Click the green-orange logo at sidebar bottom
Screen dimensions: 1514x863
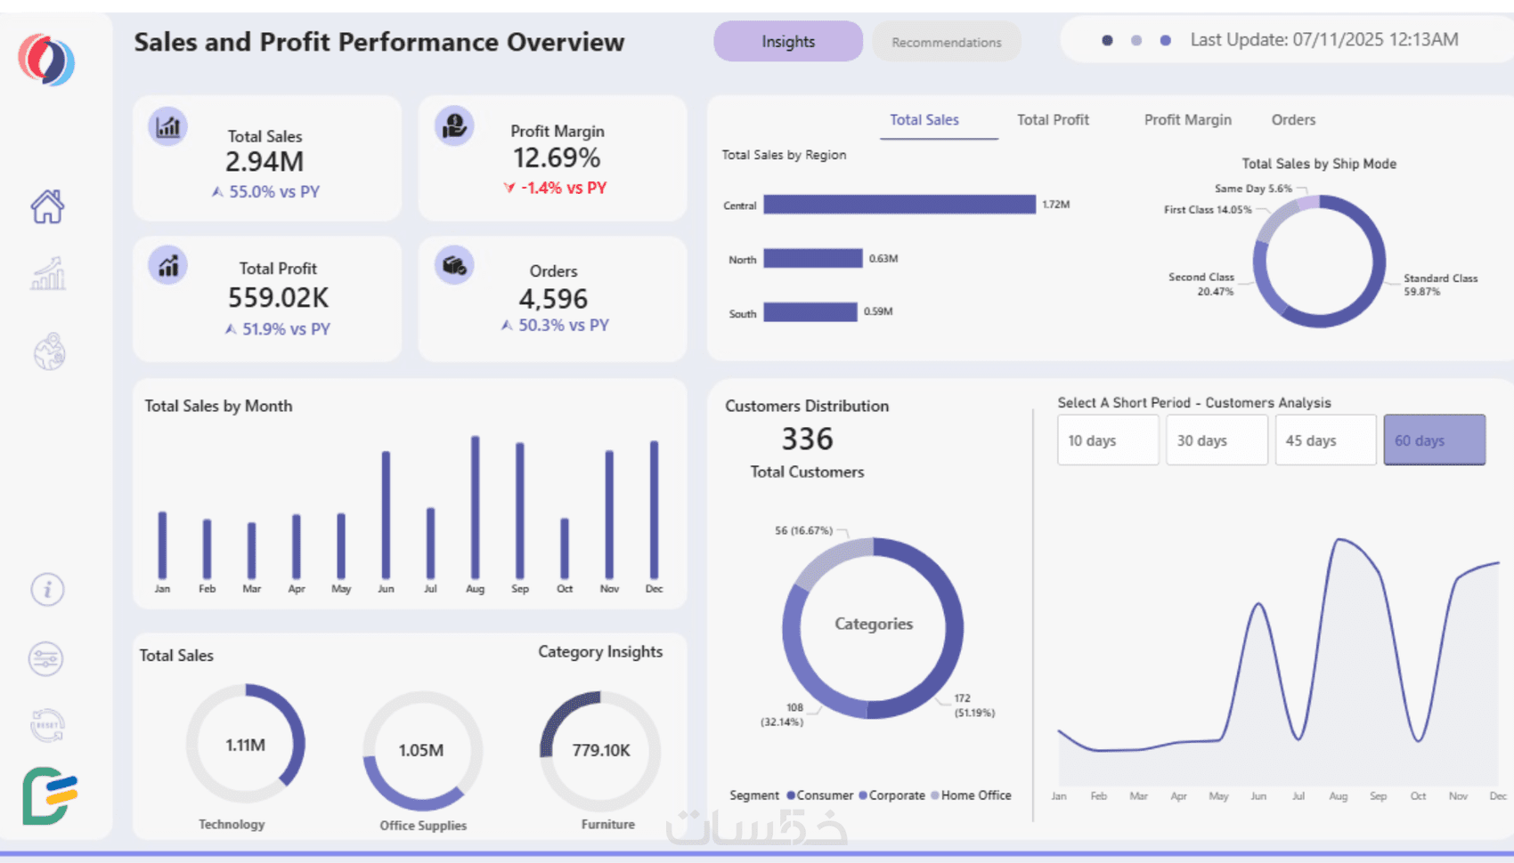click(50, 795)
